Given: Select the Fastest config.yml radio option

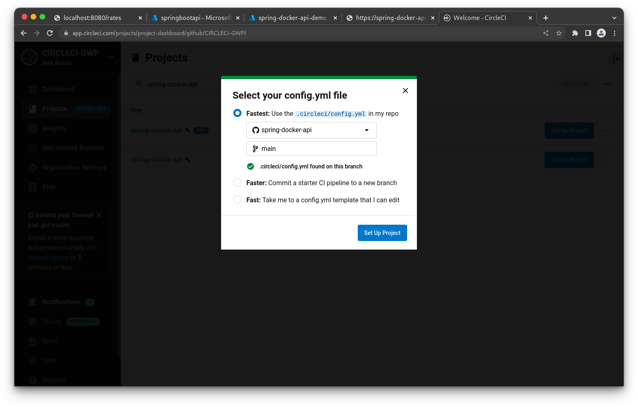Looking at the screenshot, I should (x=237, y=113).
